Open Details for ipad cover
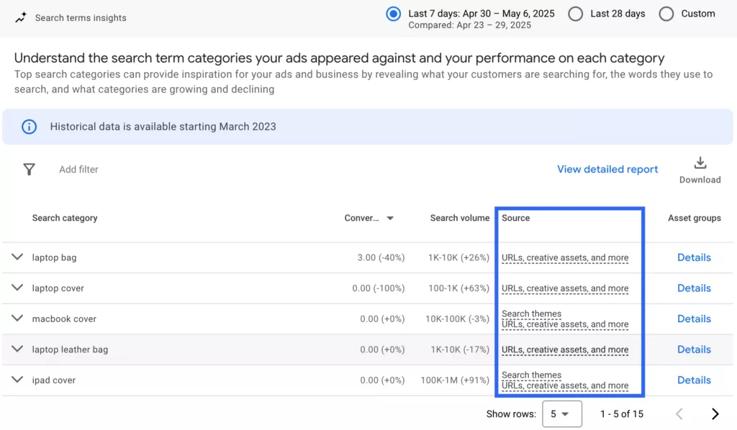Viewport: 737px width, 430px height. click(694, 380)
